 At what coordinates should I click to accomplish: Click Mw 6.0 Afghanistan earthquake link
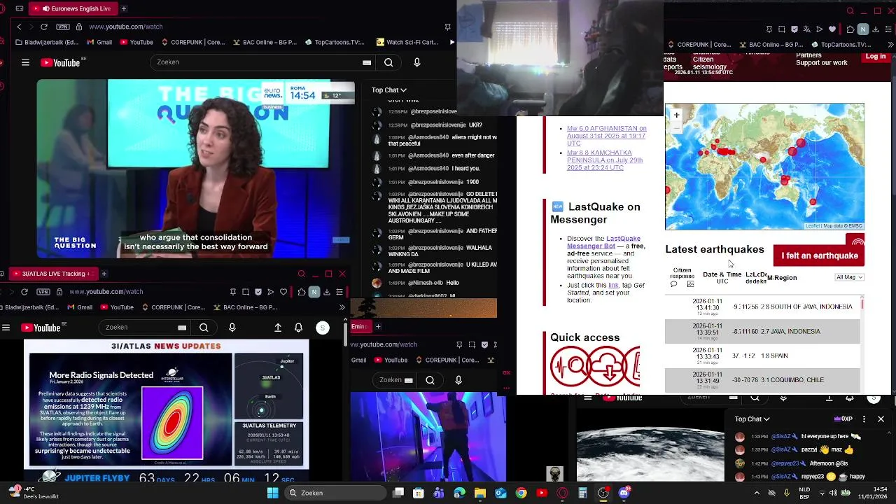pos(606,136)
